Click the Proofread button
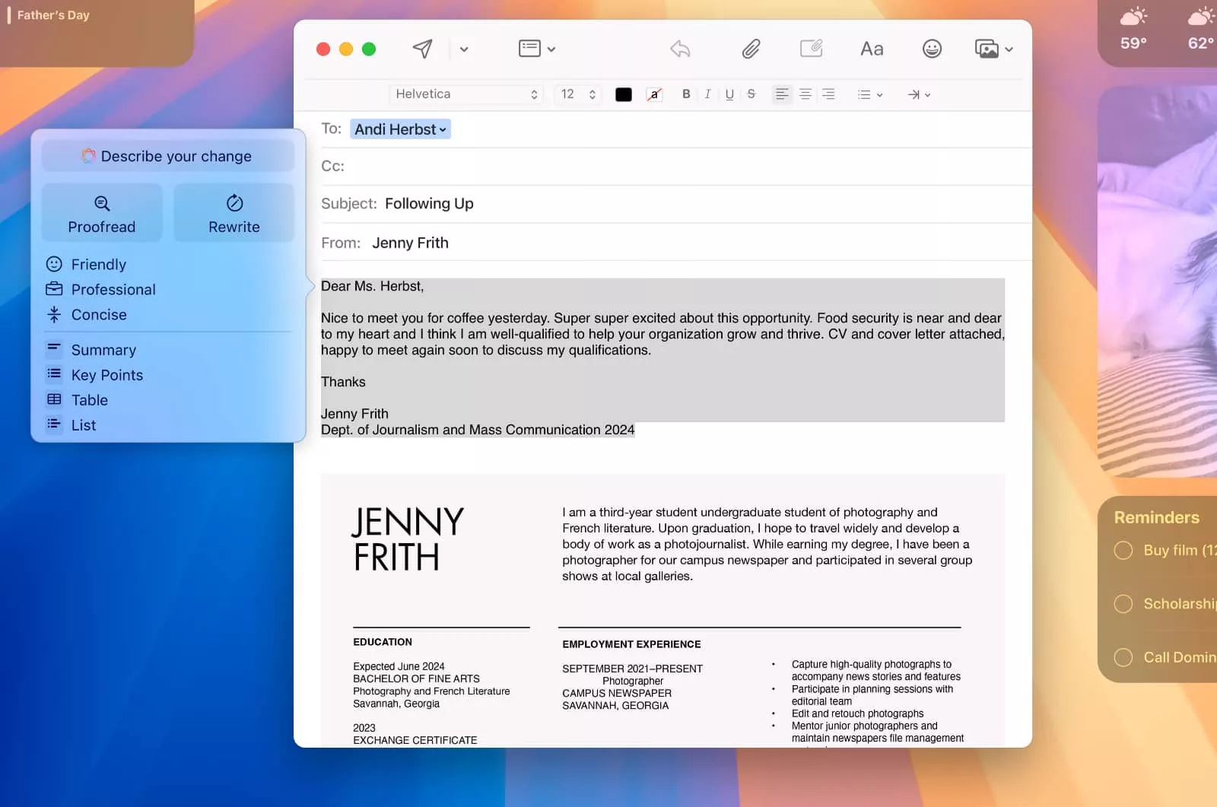 102,213
